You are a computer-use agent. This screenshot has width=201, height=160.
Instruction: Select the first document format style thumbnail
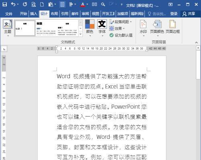coord(25,28)
